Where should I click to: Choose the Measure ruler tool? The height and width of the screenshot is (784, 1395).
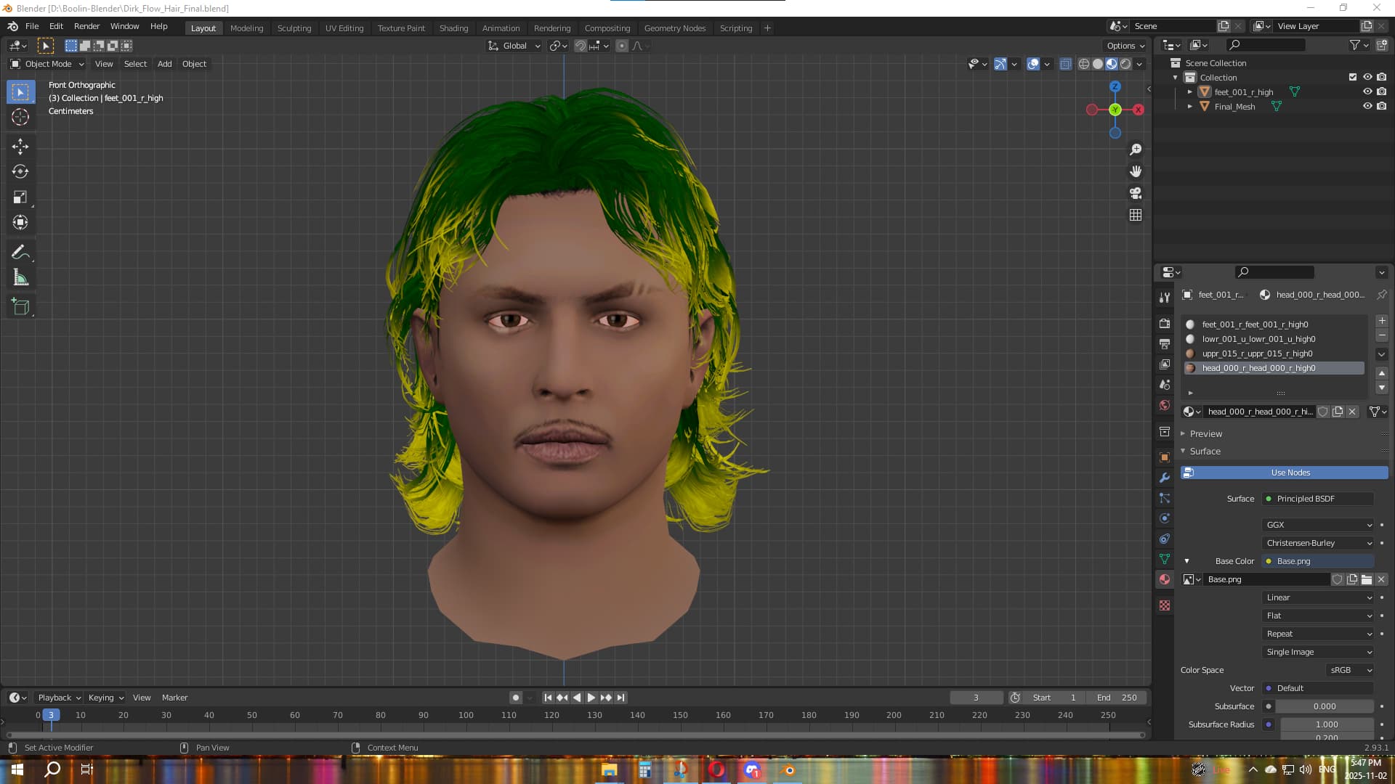point(20,278)
